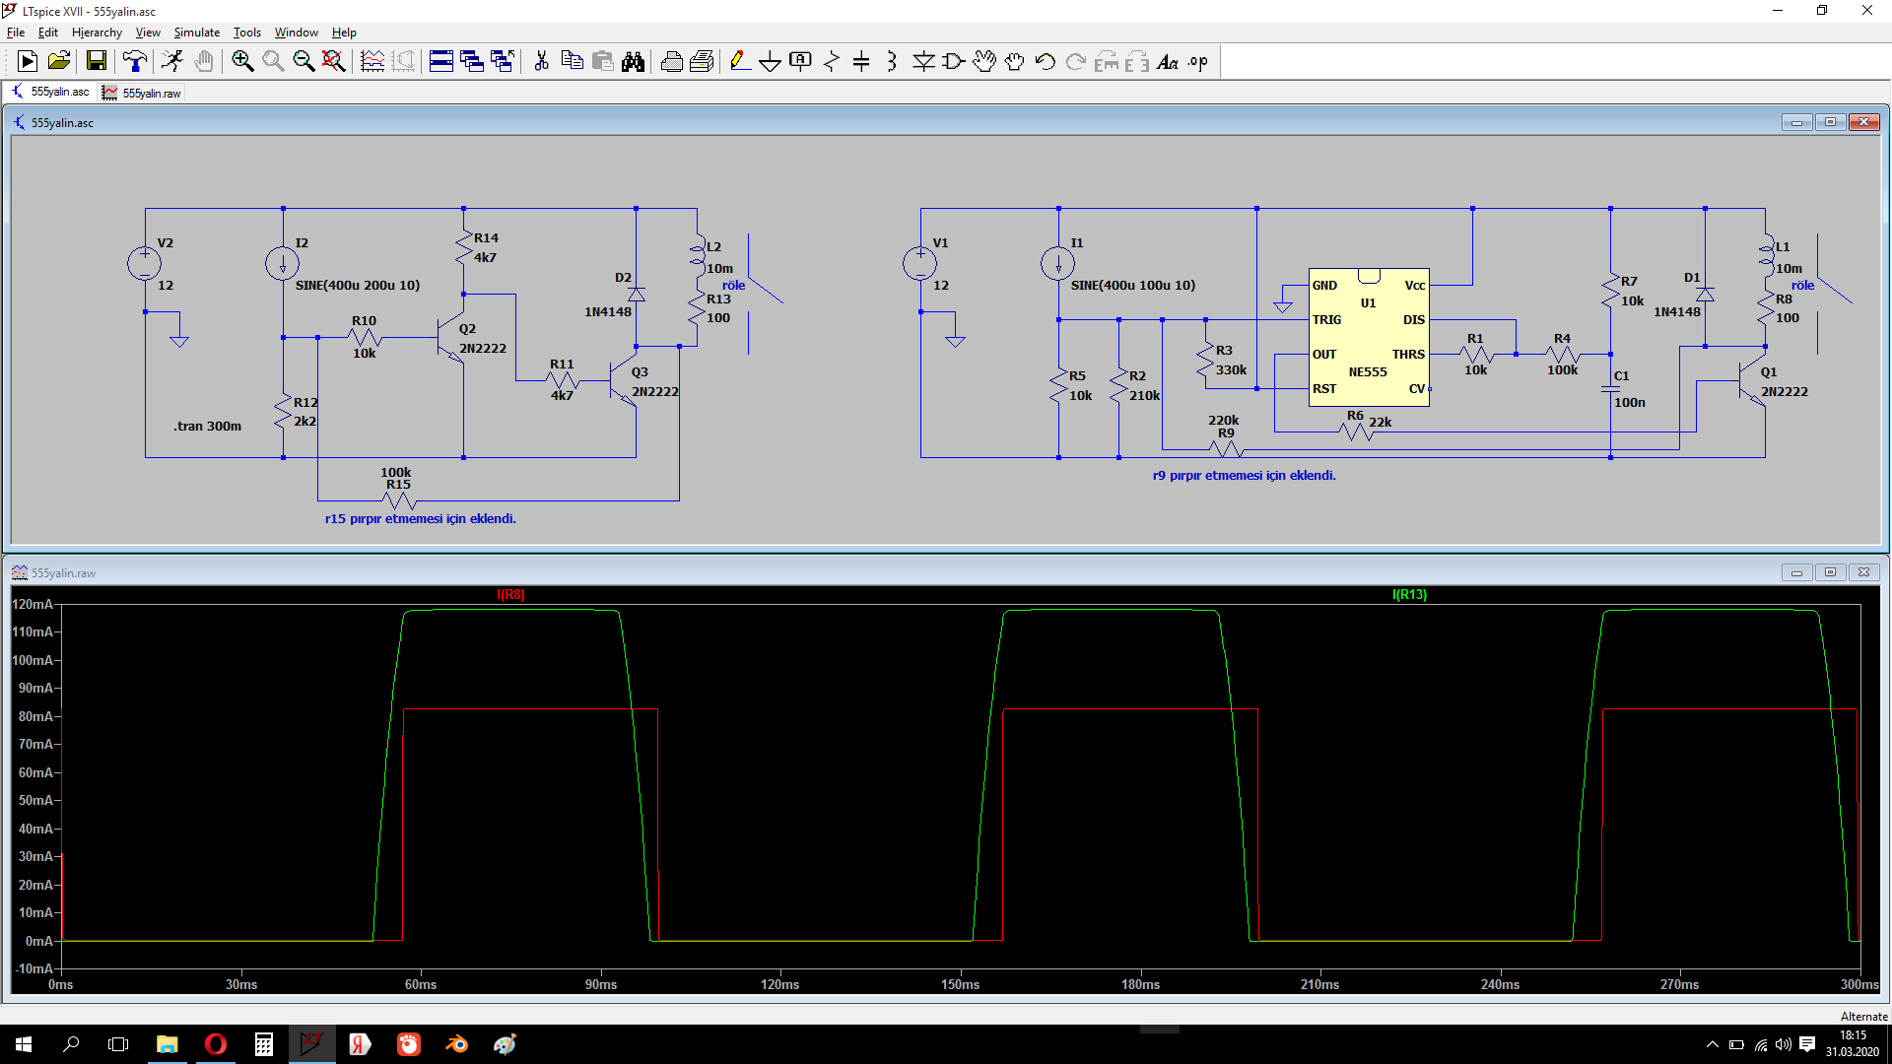
Task: Open the Windows calculator in the taskbar
Action: point(263,1044)
